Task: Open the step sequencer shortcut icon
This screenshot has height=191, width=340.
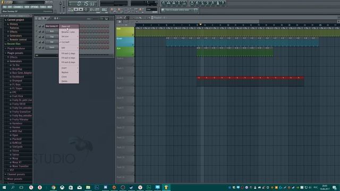Action: click(169, 3)
